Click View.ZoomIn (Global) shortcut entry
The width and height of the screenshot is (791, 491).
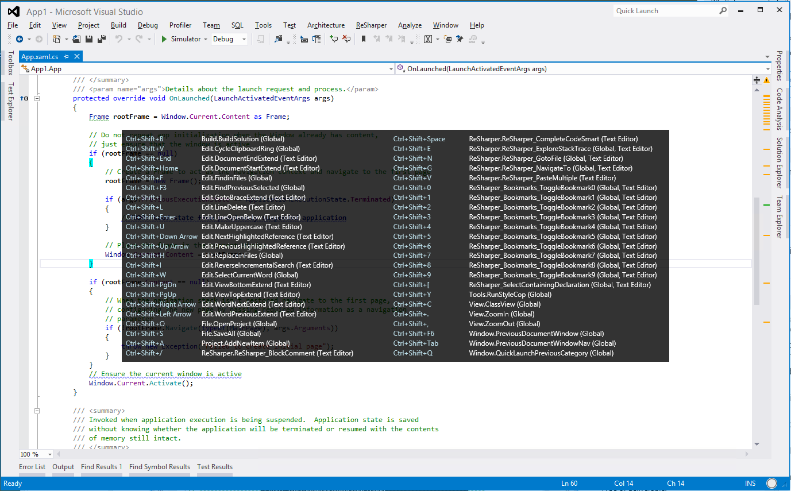point(501,314)
